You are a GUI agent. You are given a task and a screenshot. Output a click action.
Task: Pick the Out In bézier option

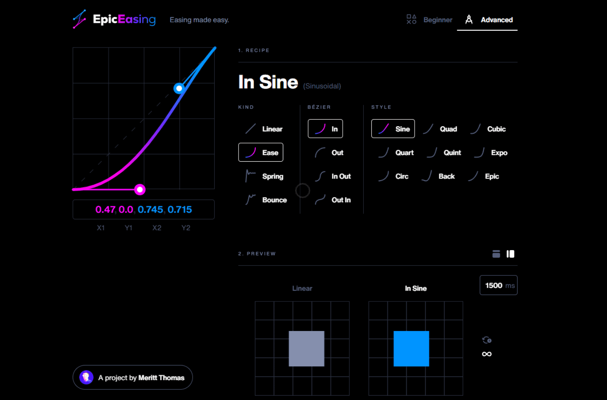(x=333, y=200)
